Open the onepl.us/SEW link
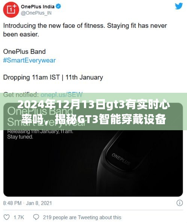 pyautogui.click(x=61, y=95)
